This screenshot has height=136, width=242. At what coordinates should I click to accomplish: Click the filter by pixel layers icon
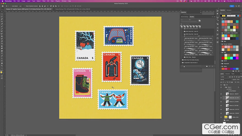[230, 77]
